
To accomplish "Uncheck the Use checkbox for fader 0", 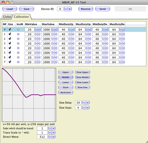I will point(10,29).
